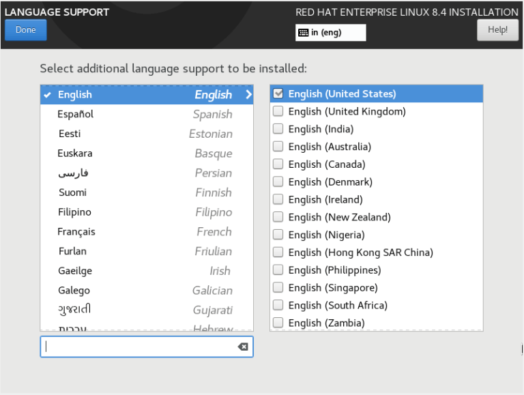Select Galego (Galician) in language list
The image size is (524, 395).
(147, 291)
